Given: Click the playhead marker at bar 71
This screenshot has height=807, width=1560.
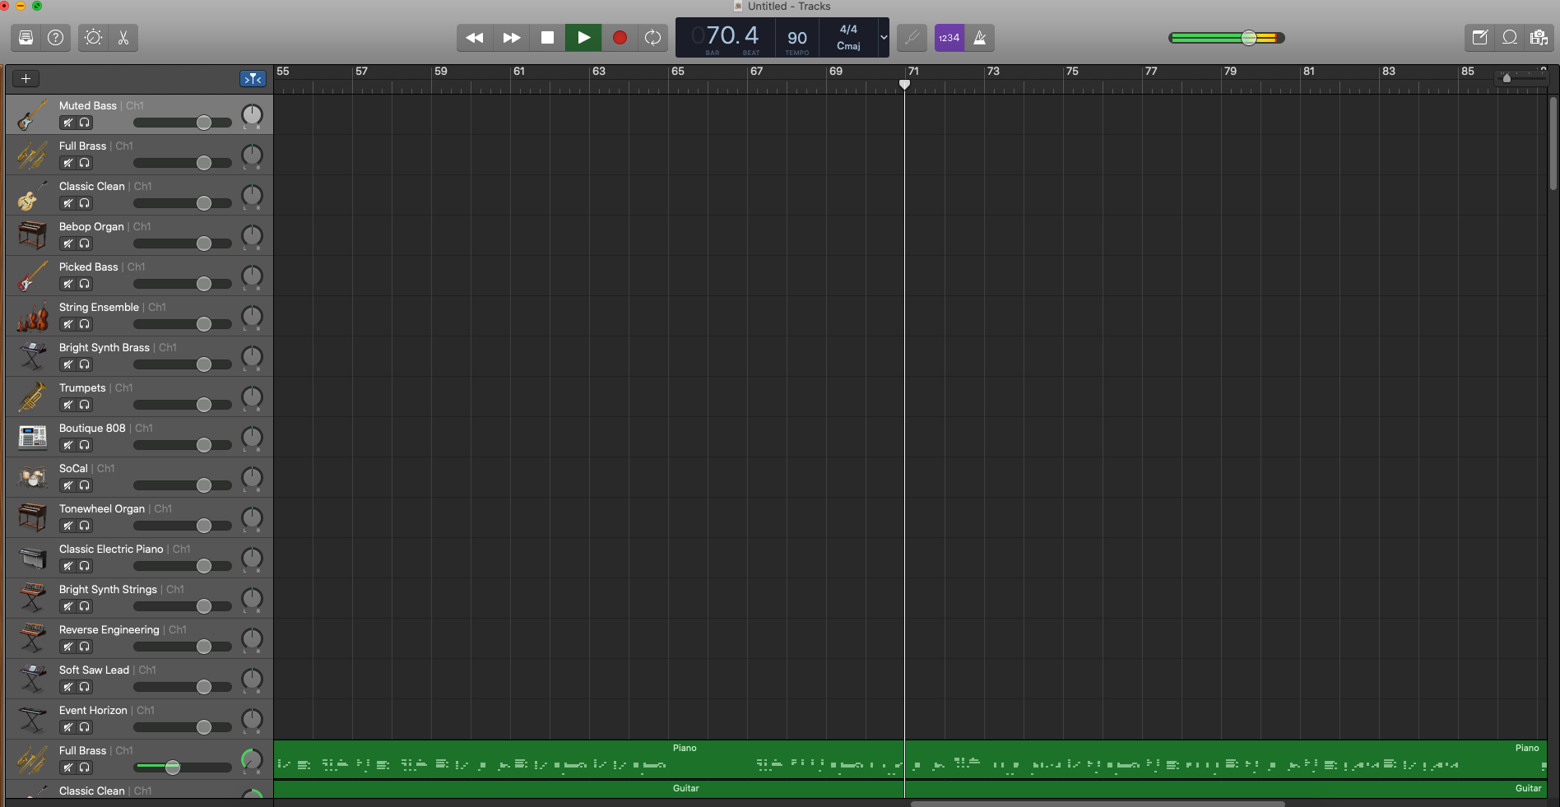Looking at the screenshot, I should coord(904,84).
